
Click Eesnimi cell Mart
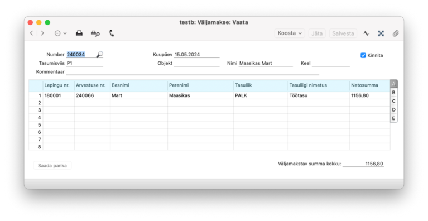pos(139,95)
